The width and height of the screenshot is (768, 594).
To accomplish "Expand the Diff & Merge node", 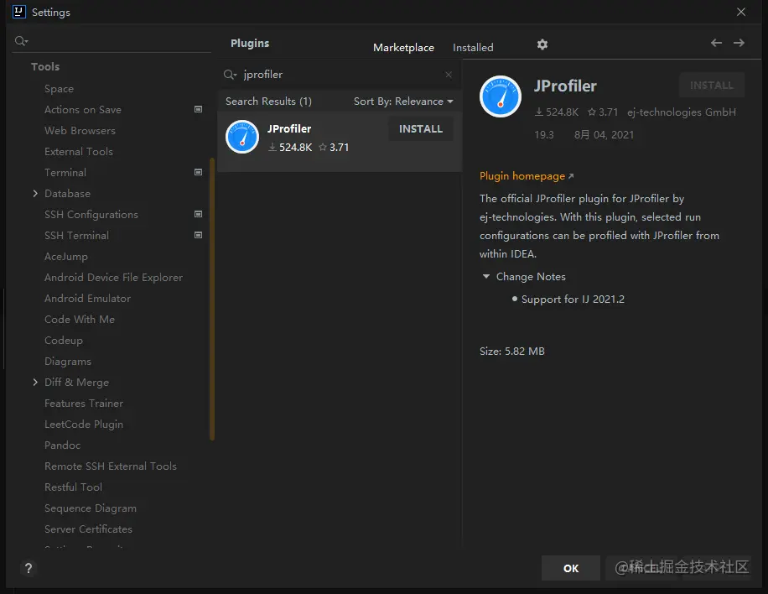I will (35, 383).
